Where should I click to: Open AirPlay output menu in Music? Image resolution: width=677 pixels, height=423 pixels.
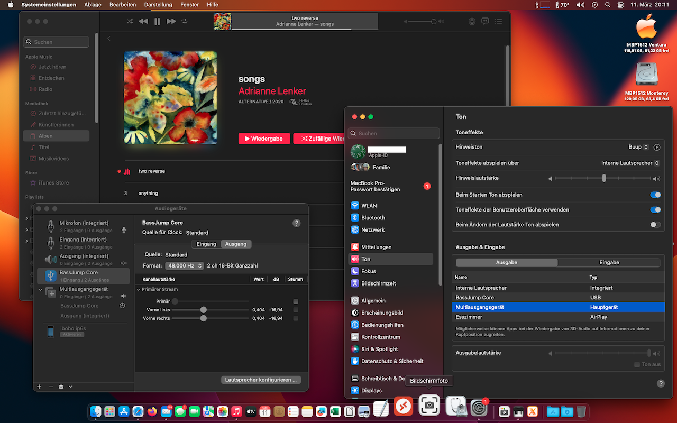tap(472, 22)
